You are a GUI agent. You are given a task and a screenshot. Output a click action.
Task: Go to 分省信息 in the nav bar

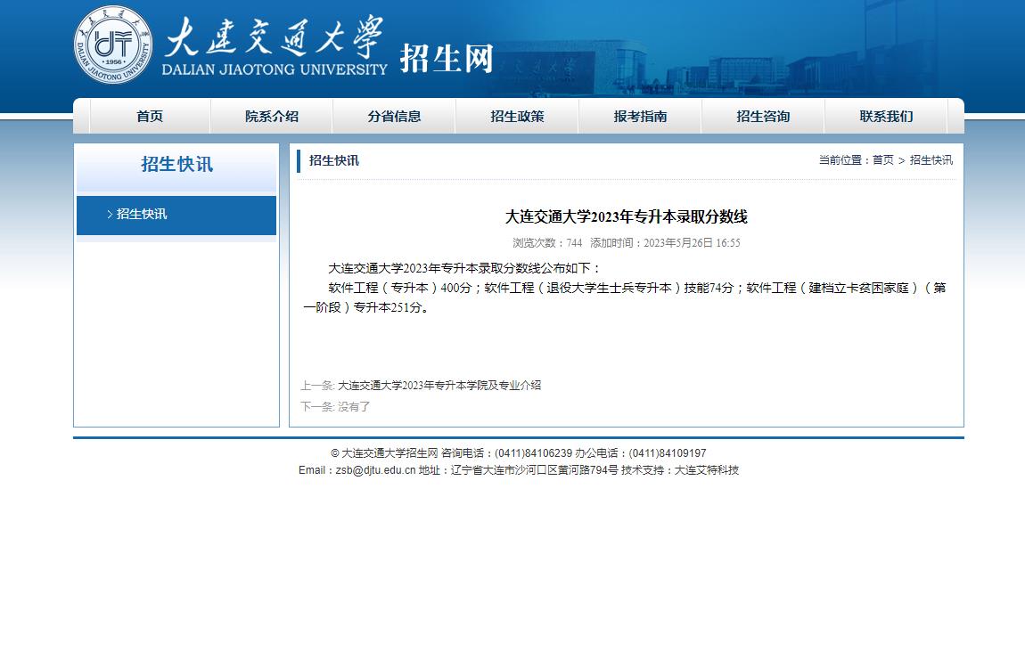coord(394,116)
